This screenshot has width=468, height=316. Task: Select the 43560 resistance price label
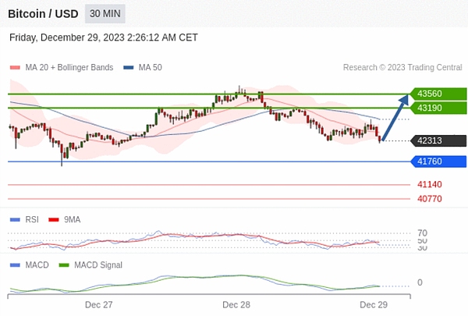(x=438, y=94)
